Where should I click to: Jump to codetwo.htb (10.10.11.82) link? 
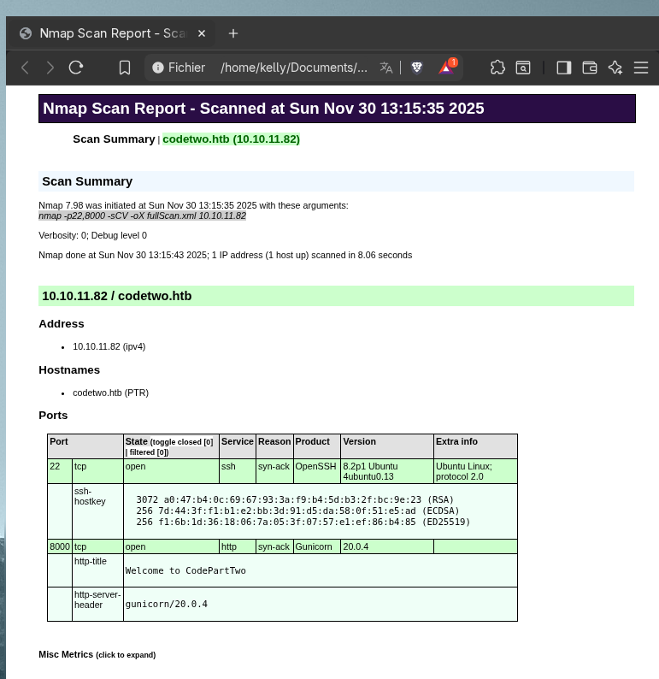[231, 139]
